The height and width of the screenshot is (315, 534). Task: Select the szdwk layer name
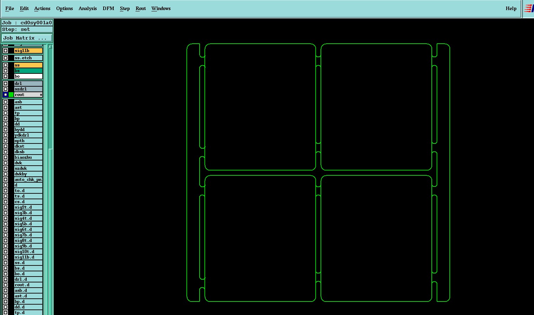point(28,168)
